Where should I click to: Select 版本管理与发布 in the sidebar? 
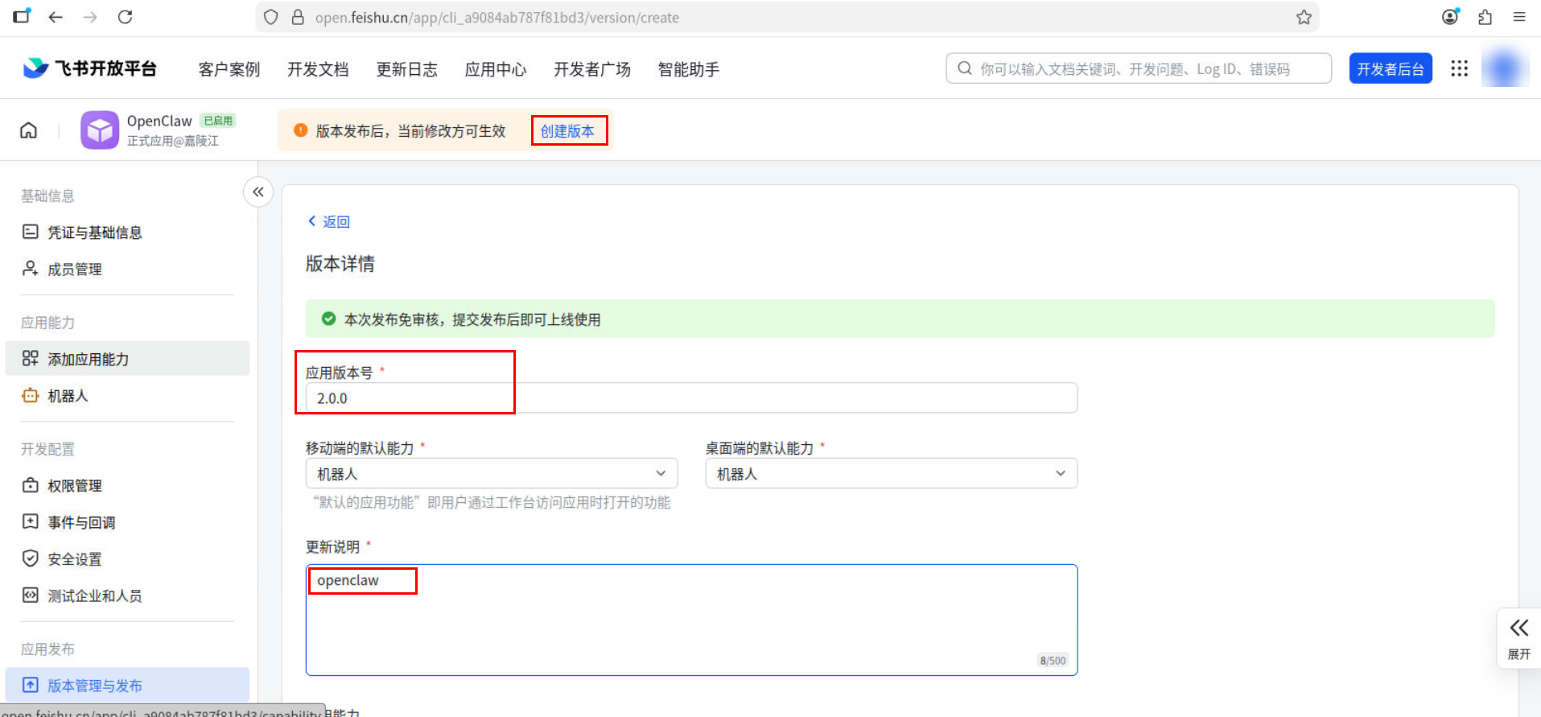[x=127, y=686]
